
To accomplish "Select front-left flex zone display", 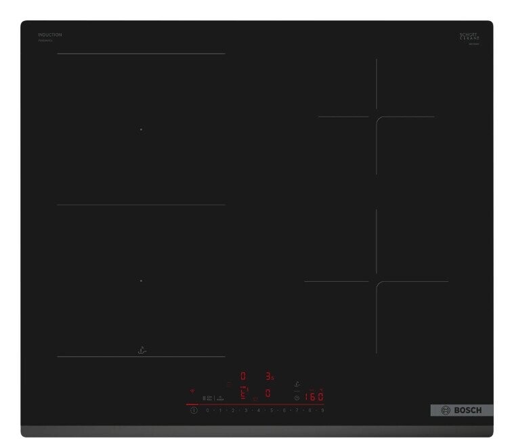I will [244, 393].
